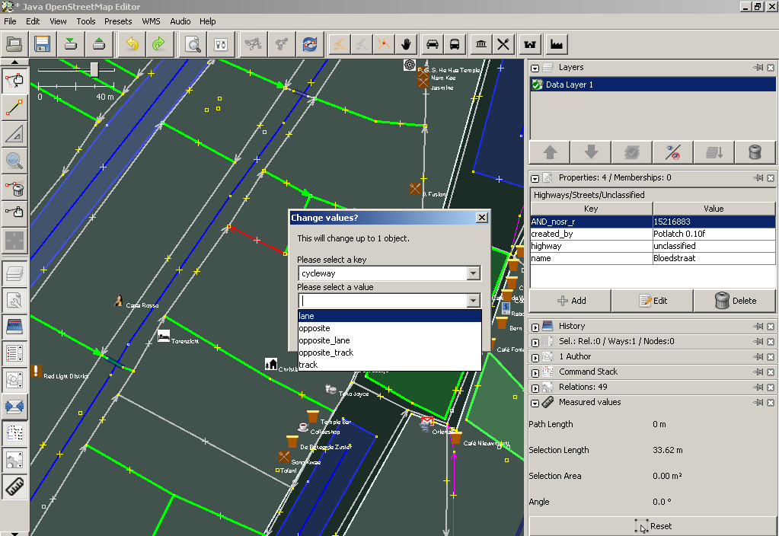This screenshot has height=536, width=779.
Task: Choose opposite_lane from the value list
Action: 324,340
